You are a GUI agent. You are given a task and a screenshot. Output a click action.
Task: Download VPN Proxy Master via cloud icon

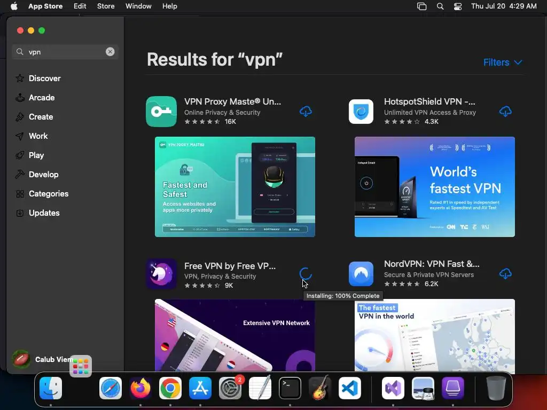306,112
